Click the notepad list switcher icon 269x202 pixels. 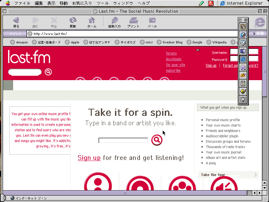[x=243, y=83]
